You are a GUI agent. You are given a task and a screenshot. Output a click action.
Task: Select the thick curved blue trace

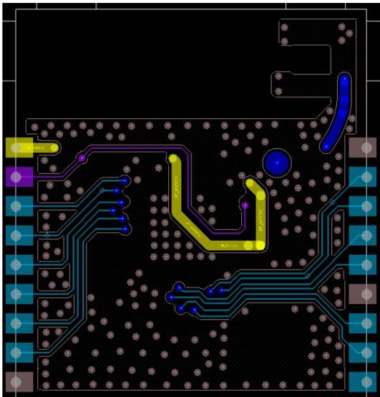click(x=337, y=113)
